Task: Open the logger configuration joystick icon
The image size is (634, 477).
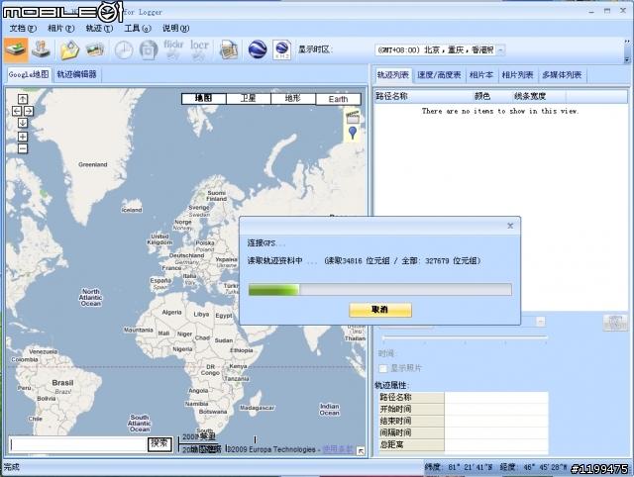Action: coord(41,49)
